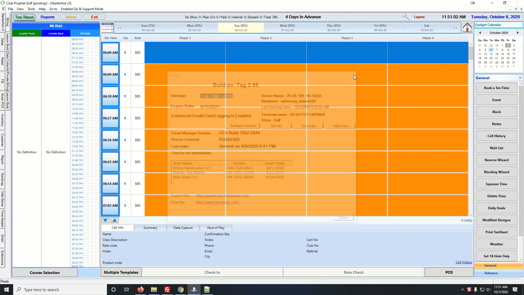
Task: Go back a week with the << arrows
Action: [120, 28]
